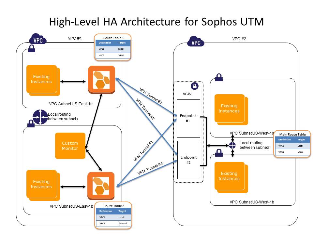Select the Local cell in Route Table 1
The width and height of the screenshot is (313, 234).
(x=121, y=49)
